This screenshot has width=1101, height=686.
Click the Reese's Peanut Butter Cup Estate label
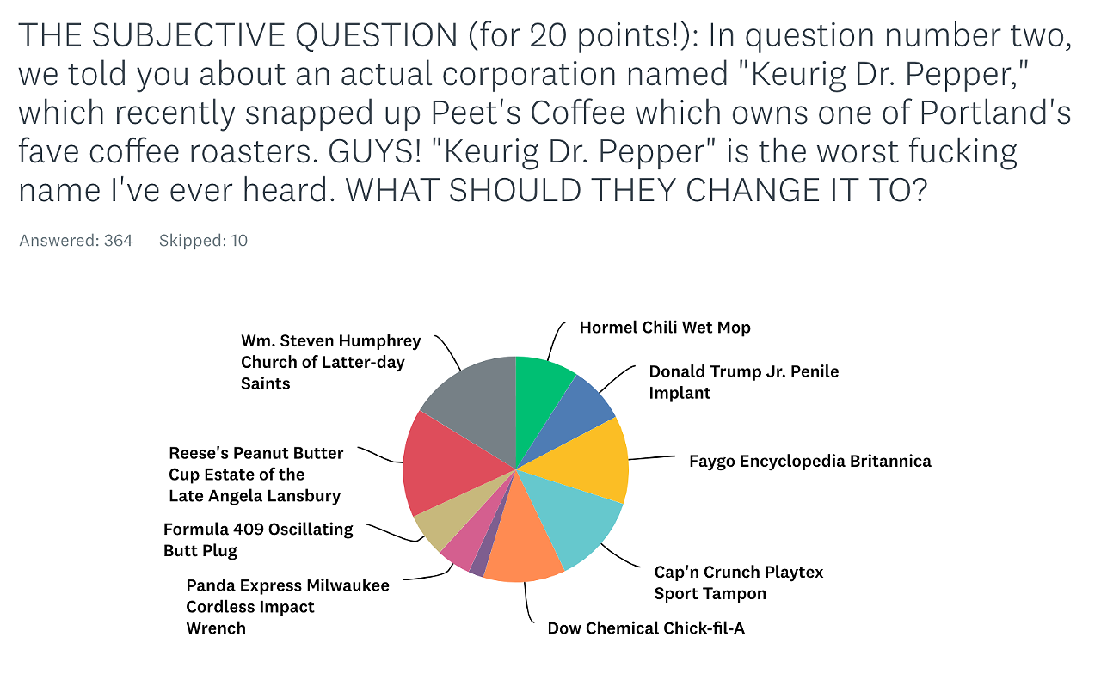[256, 475]
